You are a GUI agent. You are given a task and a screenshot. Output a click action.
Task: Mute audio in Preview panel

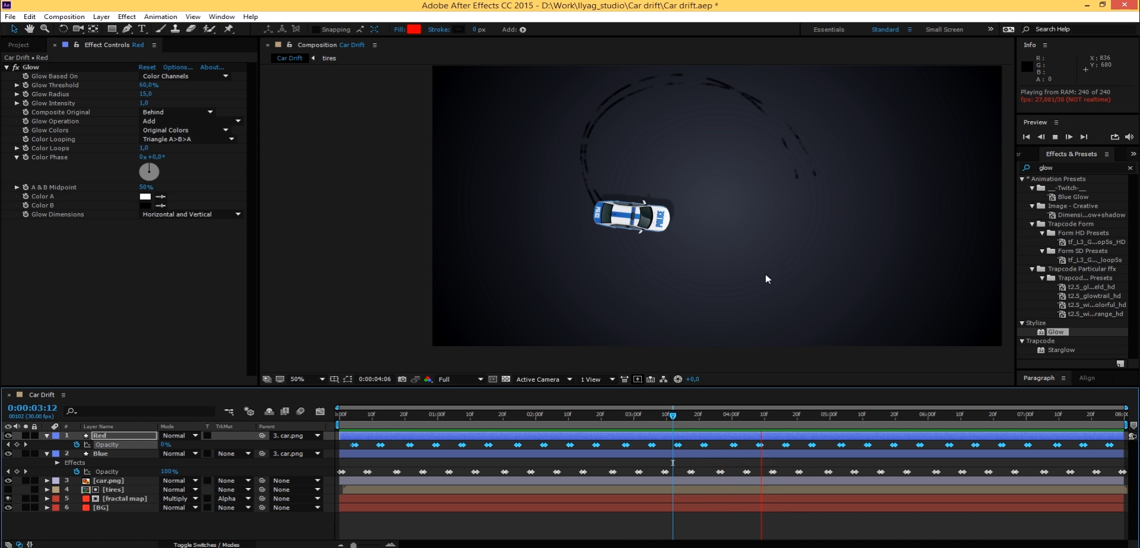(x=1129, y=137)
